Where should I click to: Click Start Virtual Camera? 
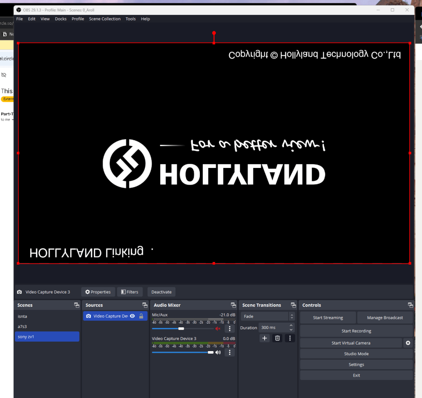coord(351,343)
